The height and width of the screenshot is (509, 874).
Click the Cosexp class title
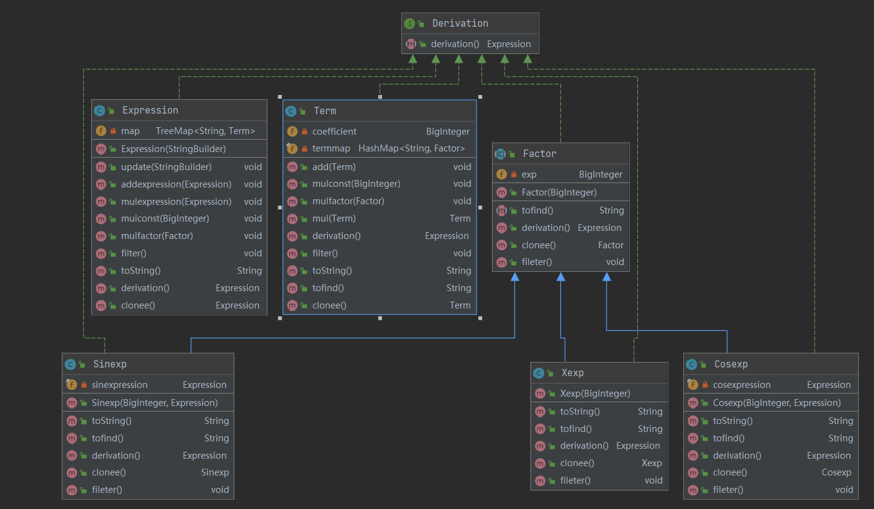(x=731, y=364)
